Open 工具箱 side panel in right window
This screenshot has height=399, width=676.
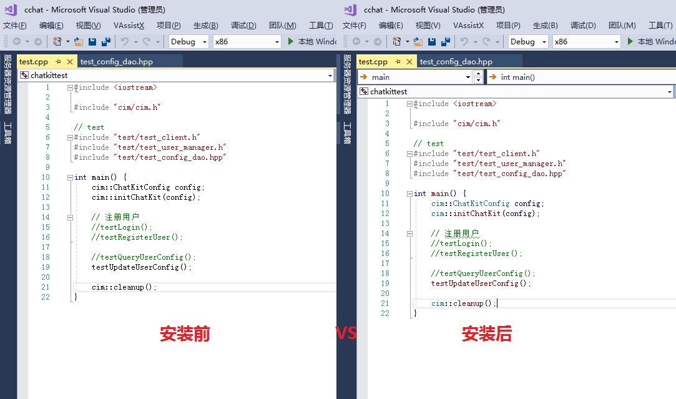pyautogui.click(x=347, y=133)
